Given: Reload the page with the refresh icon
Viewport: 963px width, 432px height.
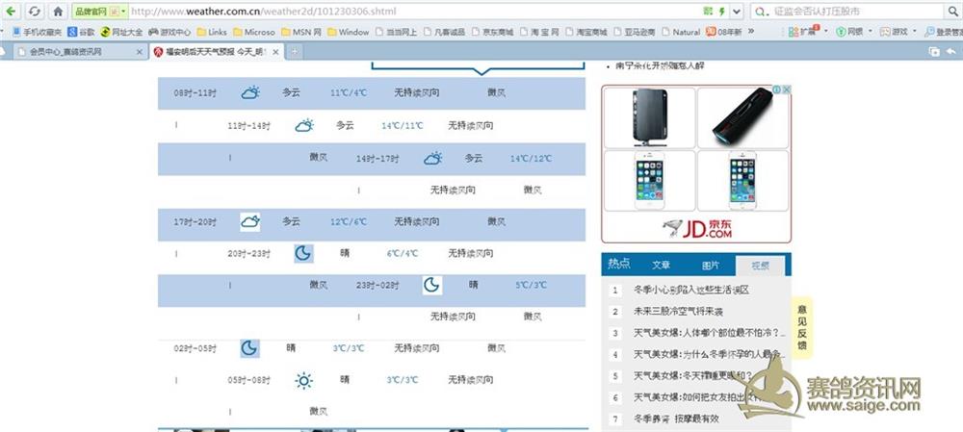Looking at the screenshot, I should (x=35, y=12).
